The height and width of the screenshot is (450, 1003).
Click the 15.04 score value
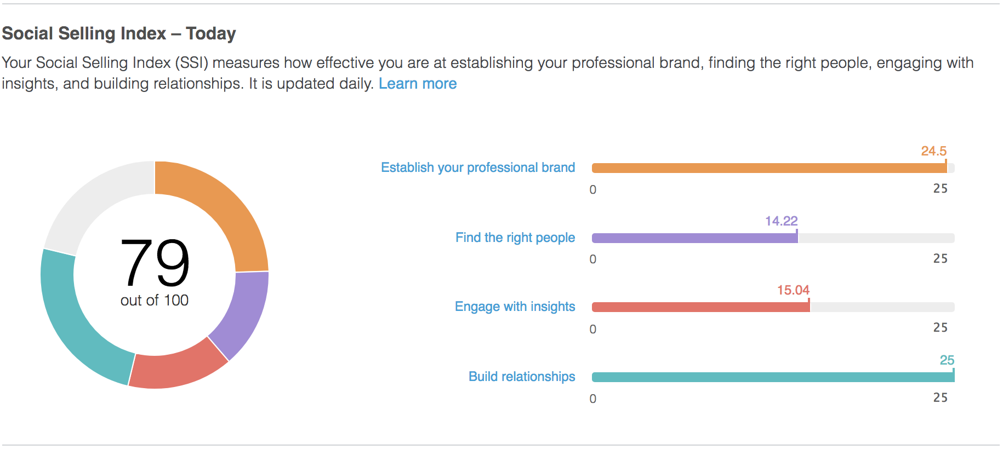[793, 290]
